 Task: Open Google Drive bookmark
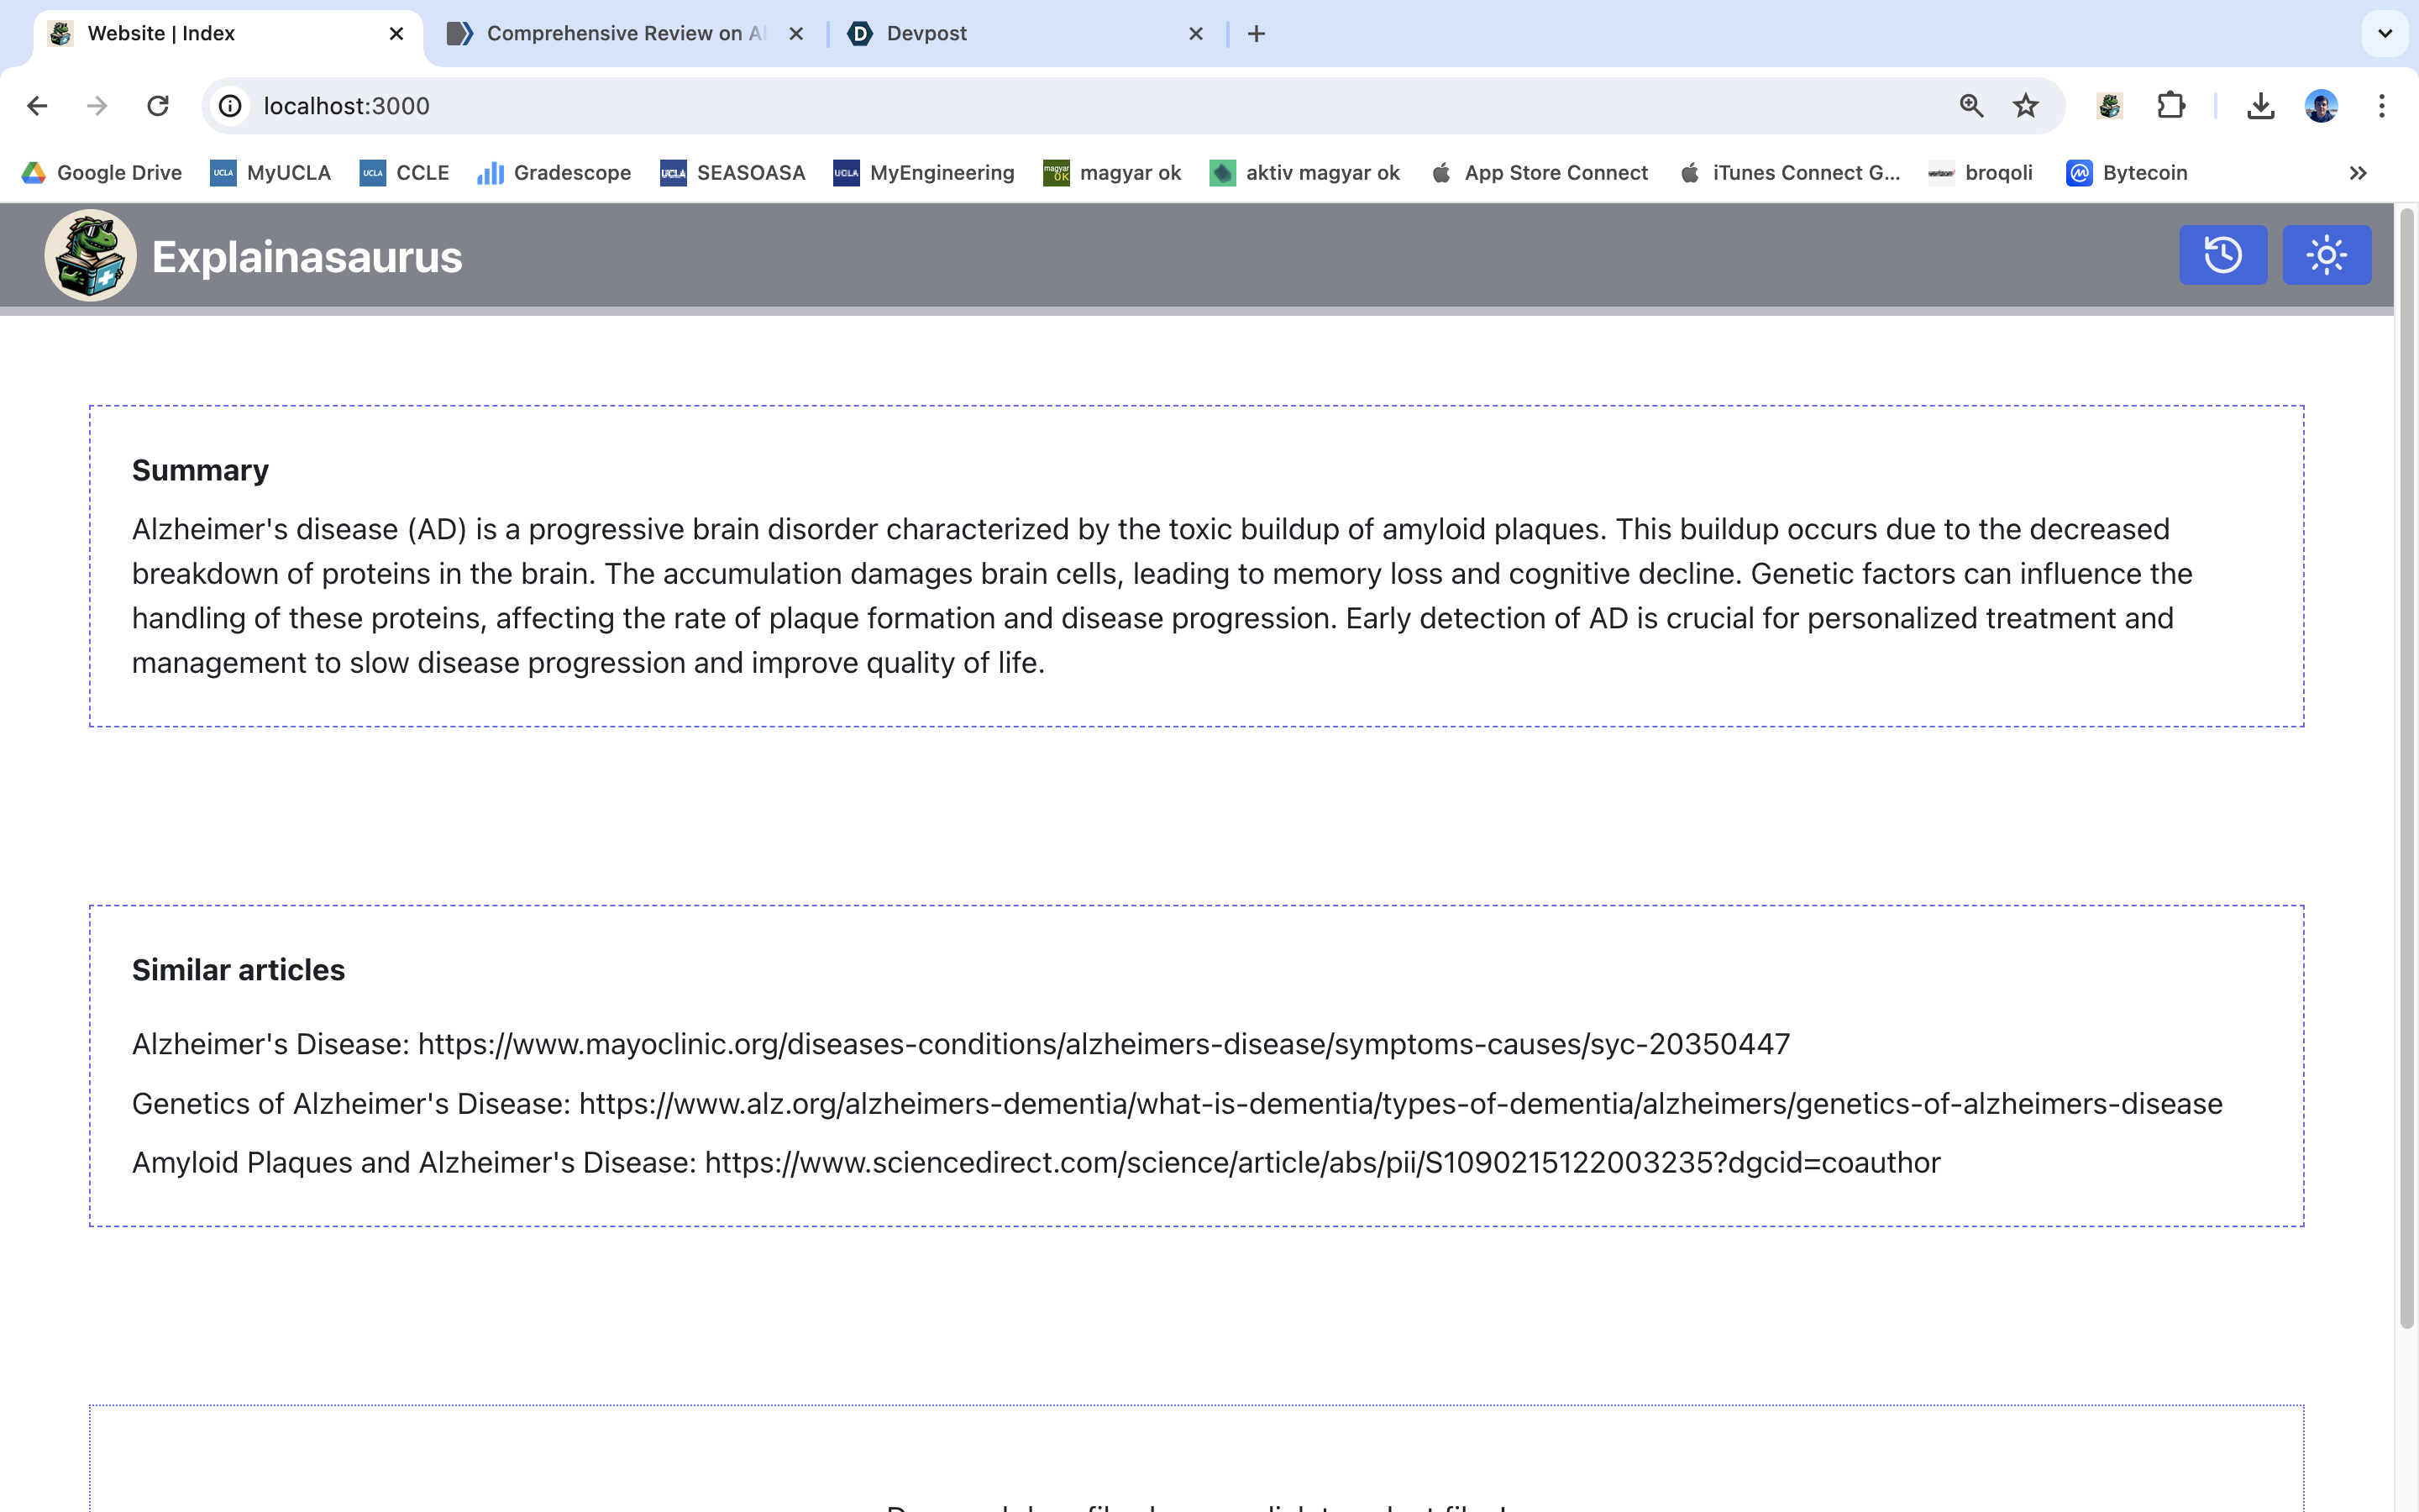point(102,173)
